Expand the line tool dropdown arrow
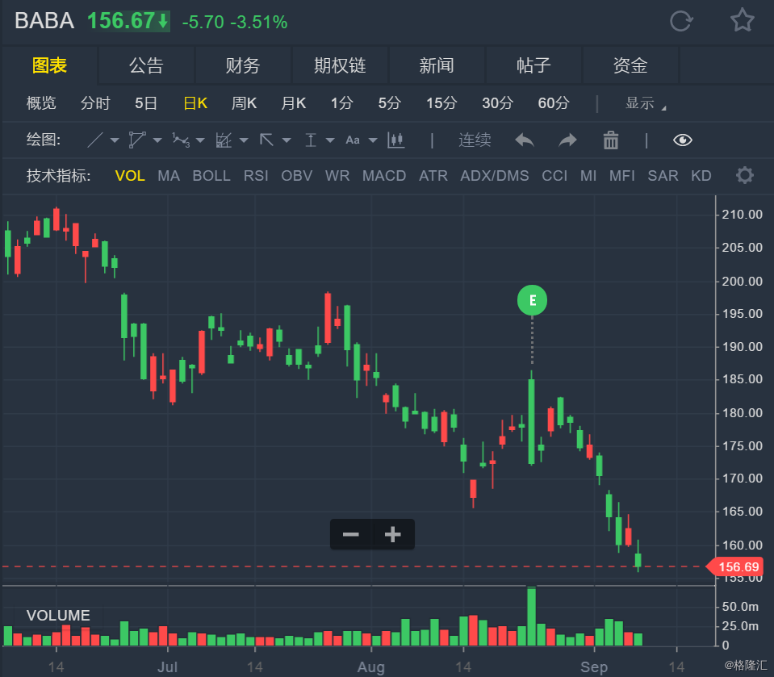 [115, 140]
